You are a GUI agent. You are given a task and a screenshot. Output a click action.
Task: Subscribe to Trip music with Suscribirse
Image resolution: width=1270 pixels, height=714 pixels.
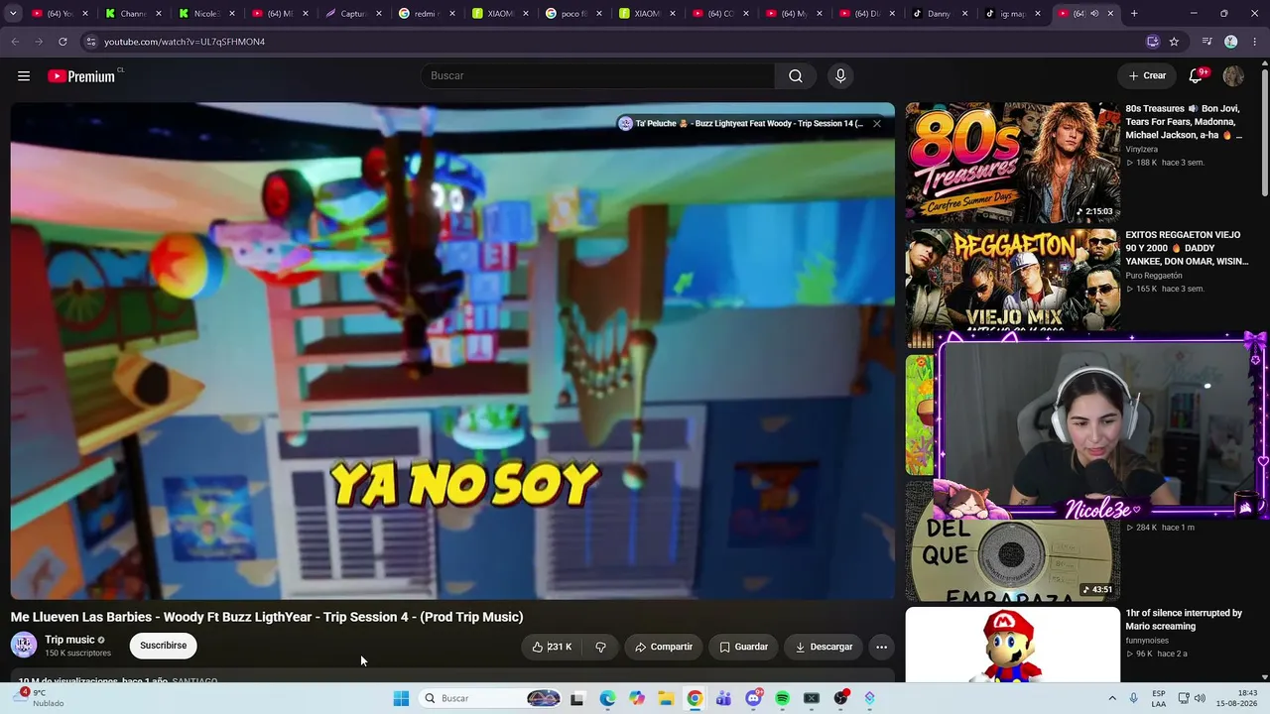coord(163,646)
